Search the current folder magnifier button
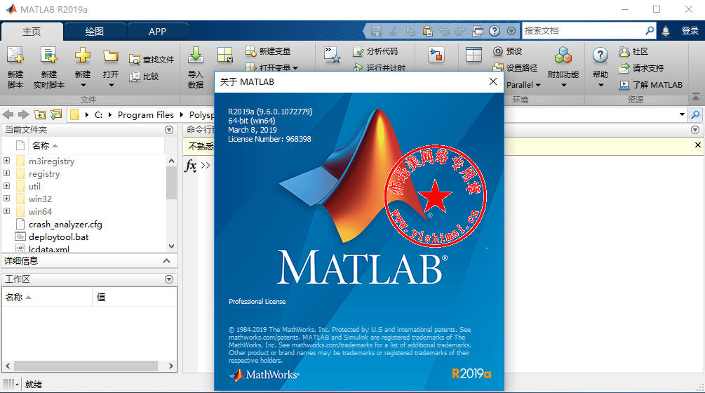The height and width of the screenshot is (393, 705). 695,114
